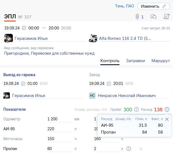Click the paperclip attachments icon

[x=137, y=17]
